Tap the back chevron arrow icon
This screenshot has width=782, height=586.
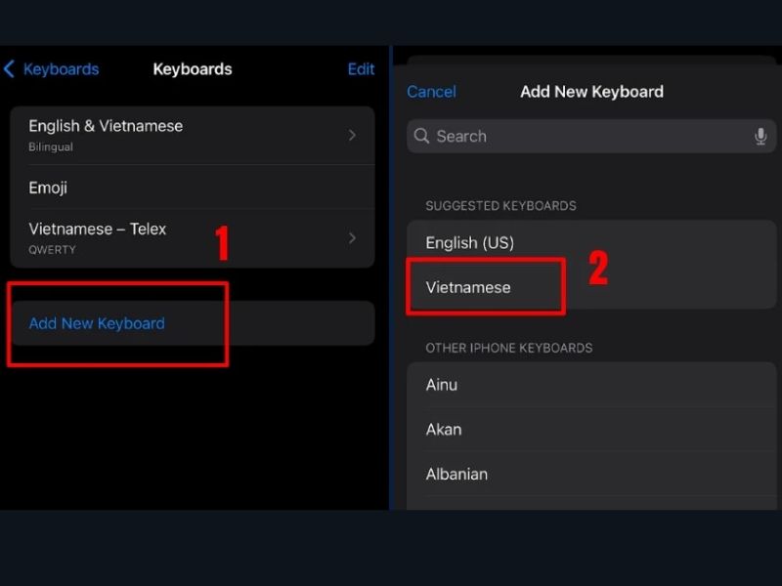point(10,69)
